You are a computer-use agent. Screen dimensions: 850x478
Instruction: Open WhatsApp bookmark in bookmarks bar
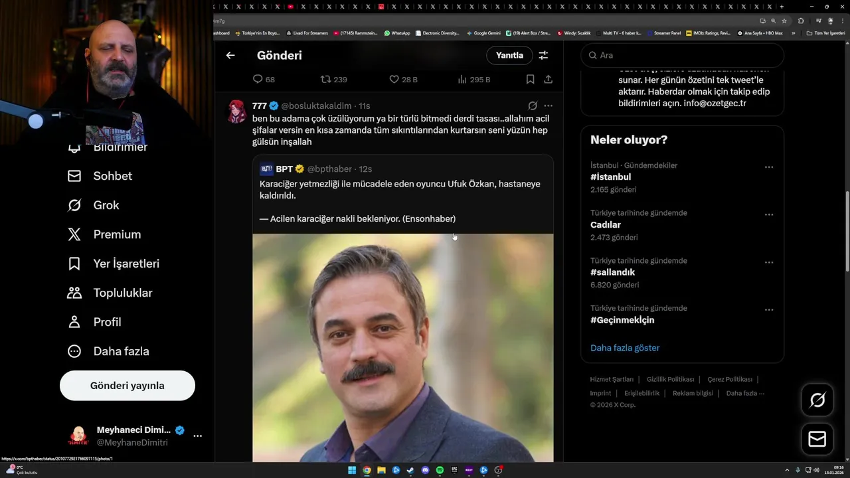[x=397, y=33]
